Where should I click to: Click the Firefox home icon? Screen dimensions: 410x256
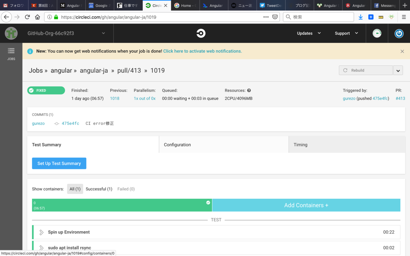(x=38, y=17)
